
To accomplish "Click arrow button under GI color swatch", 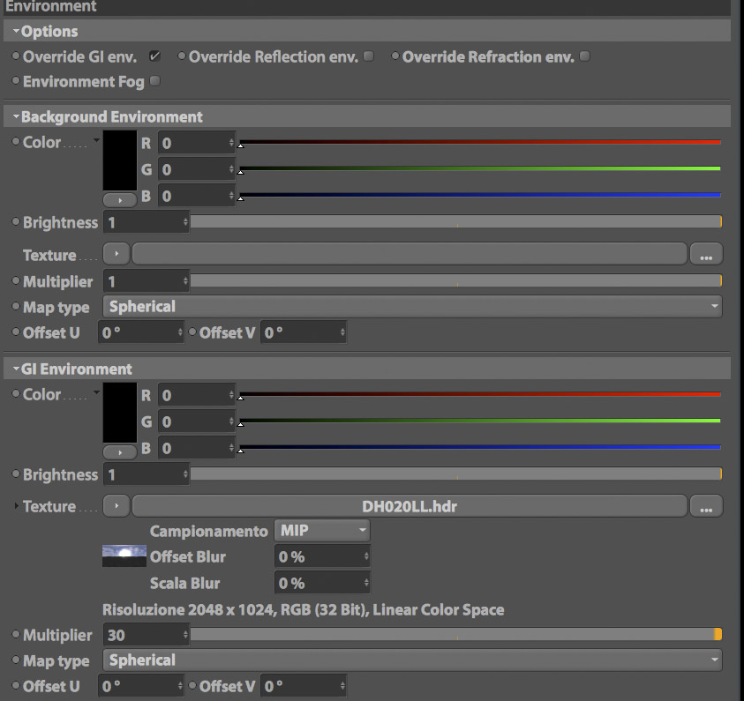I will point(120,452).
